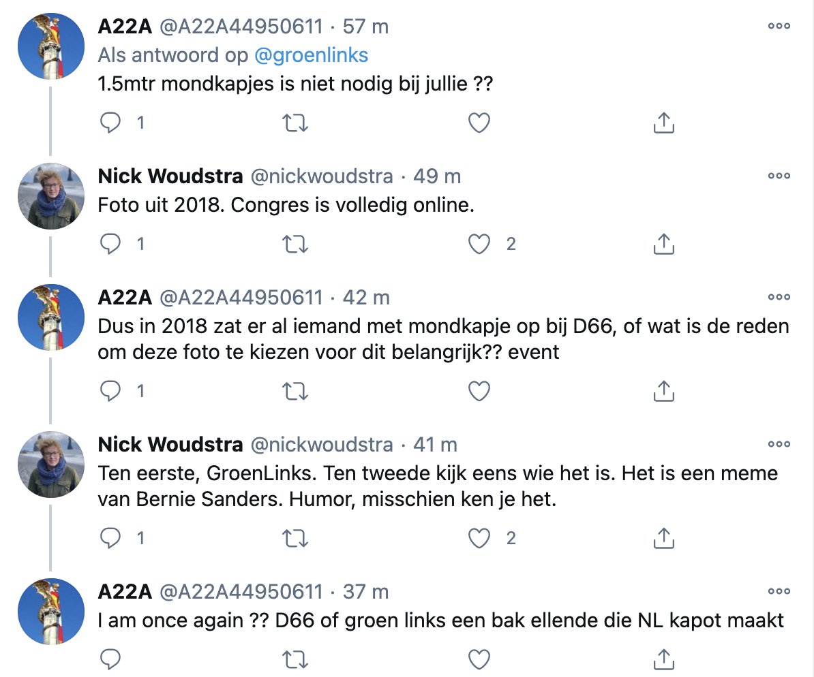
Task: Share the Bernie Sanders meme tweet
Action: 663,538
